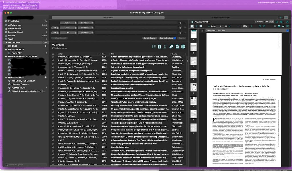Share the group via the person icon
Viewport: 292px width, 173px height.
coord(165,47)
